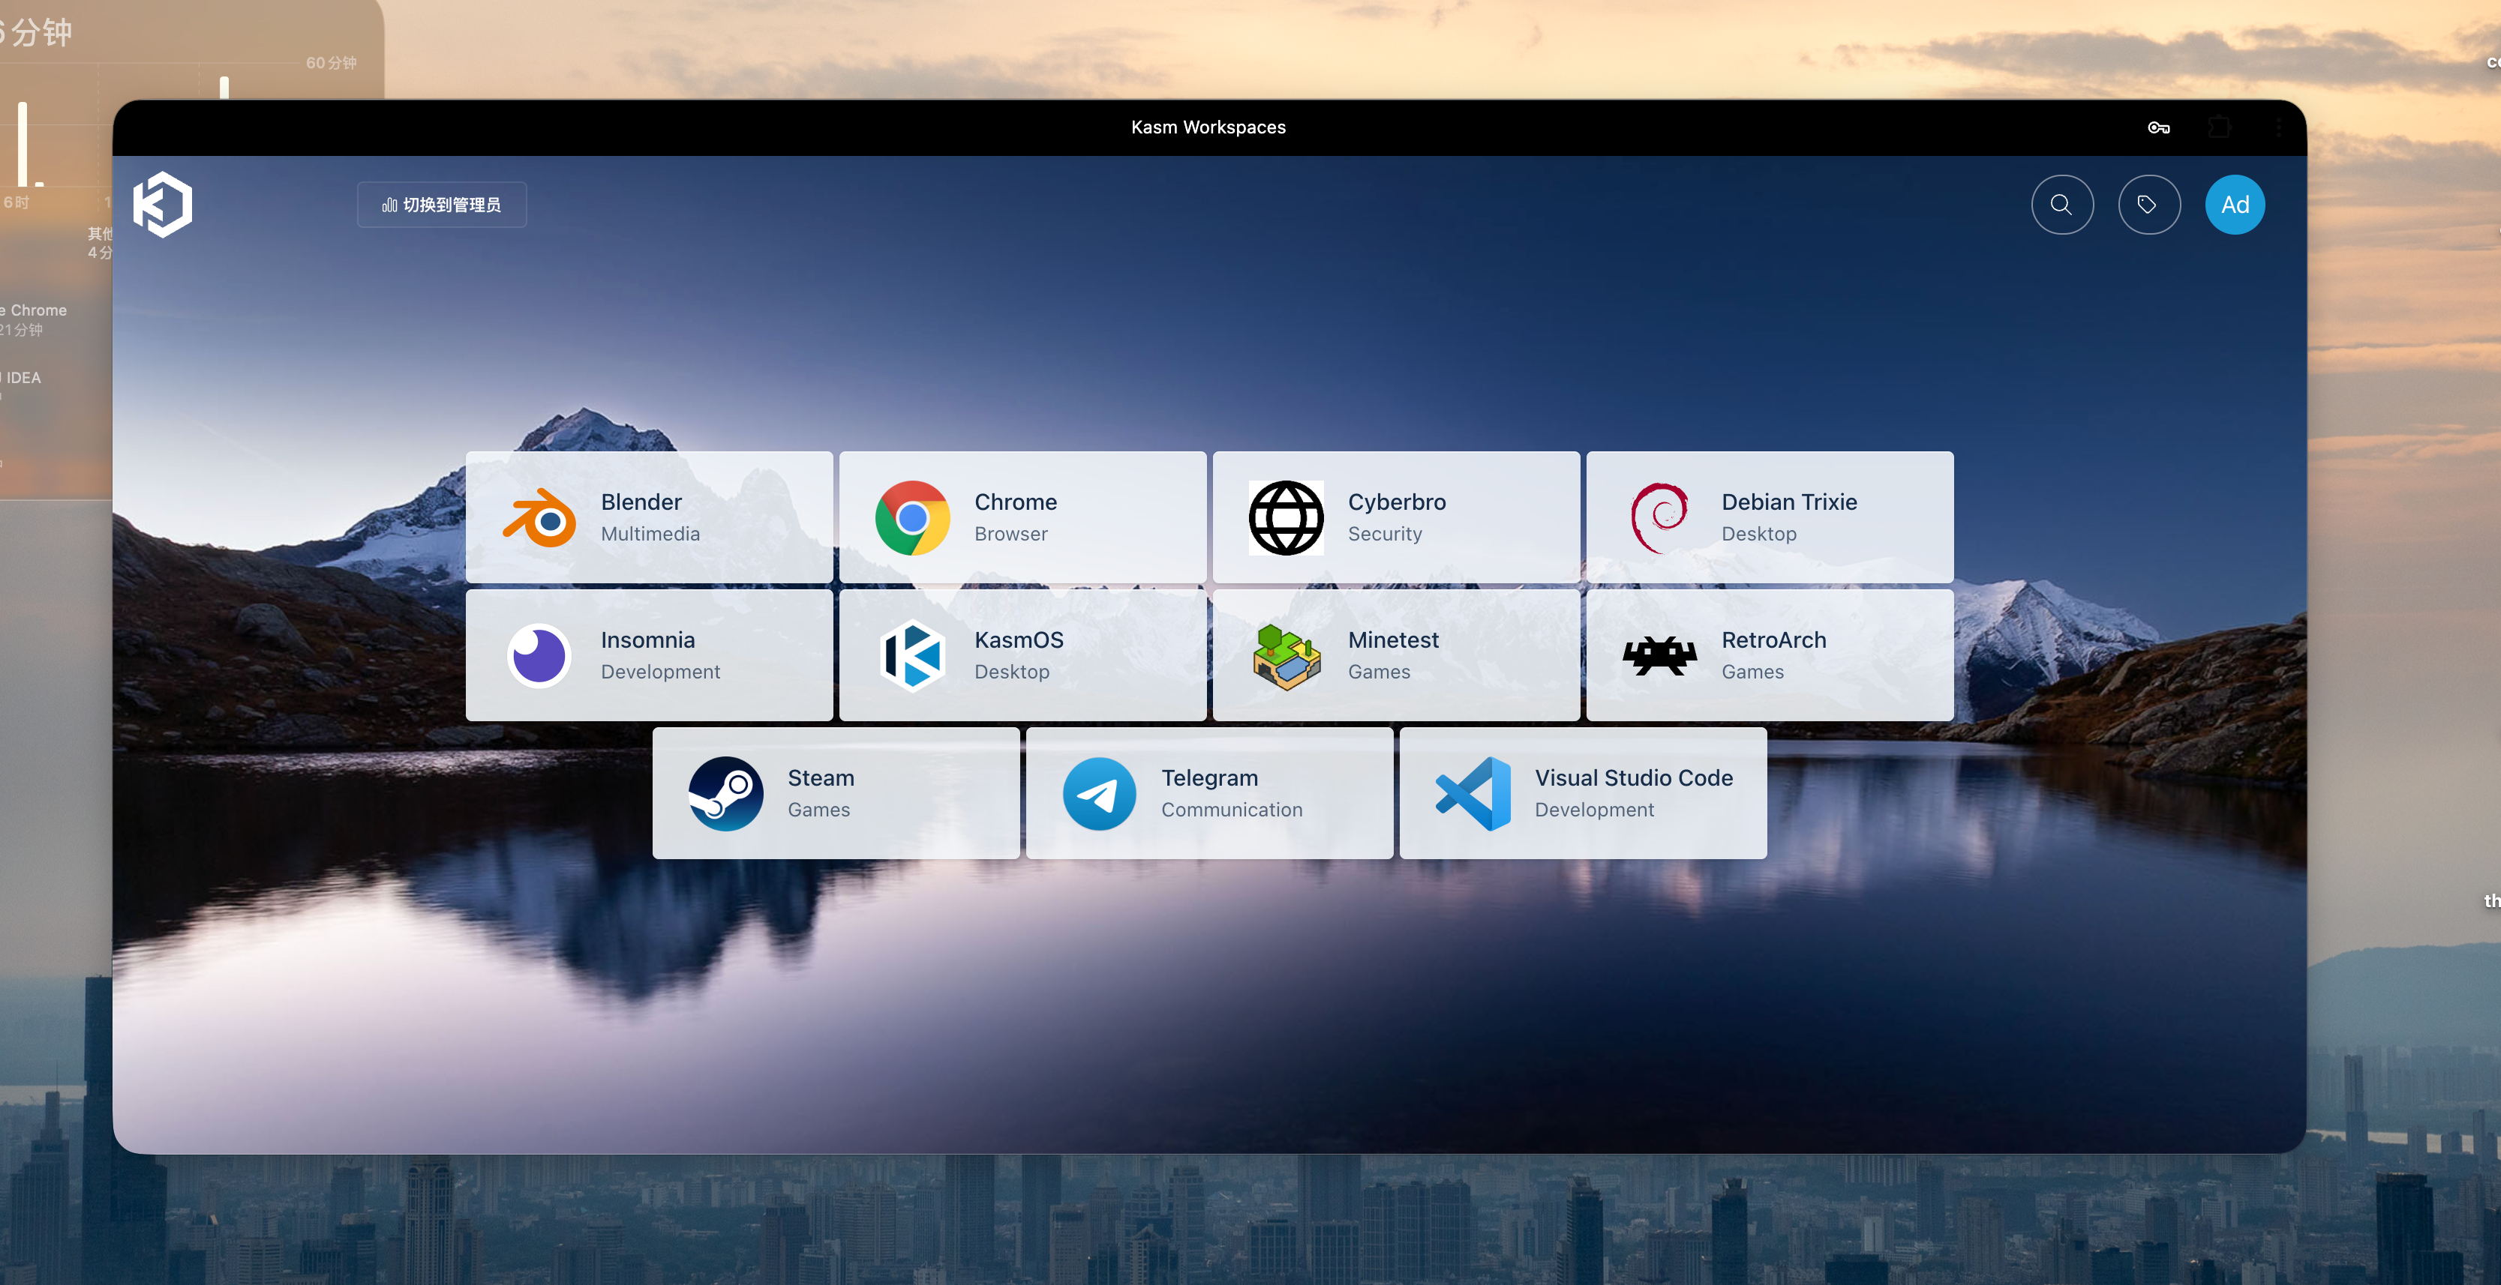Launch Visual Studio Code workspace
2501x1285 pixels.
[x=1583, y=793]
